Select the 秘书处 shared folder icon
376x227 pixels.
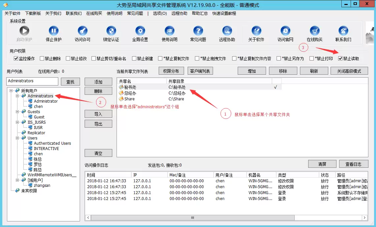click(x=121, y=87)
